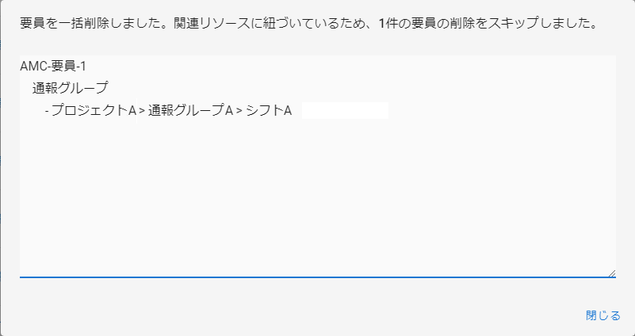This screenshot has width=635, height=336.
Task: Click the 通報グループA path segment
Action: point(190,111)
